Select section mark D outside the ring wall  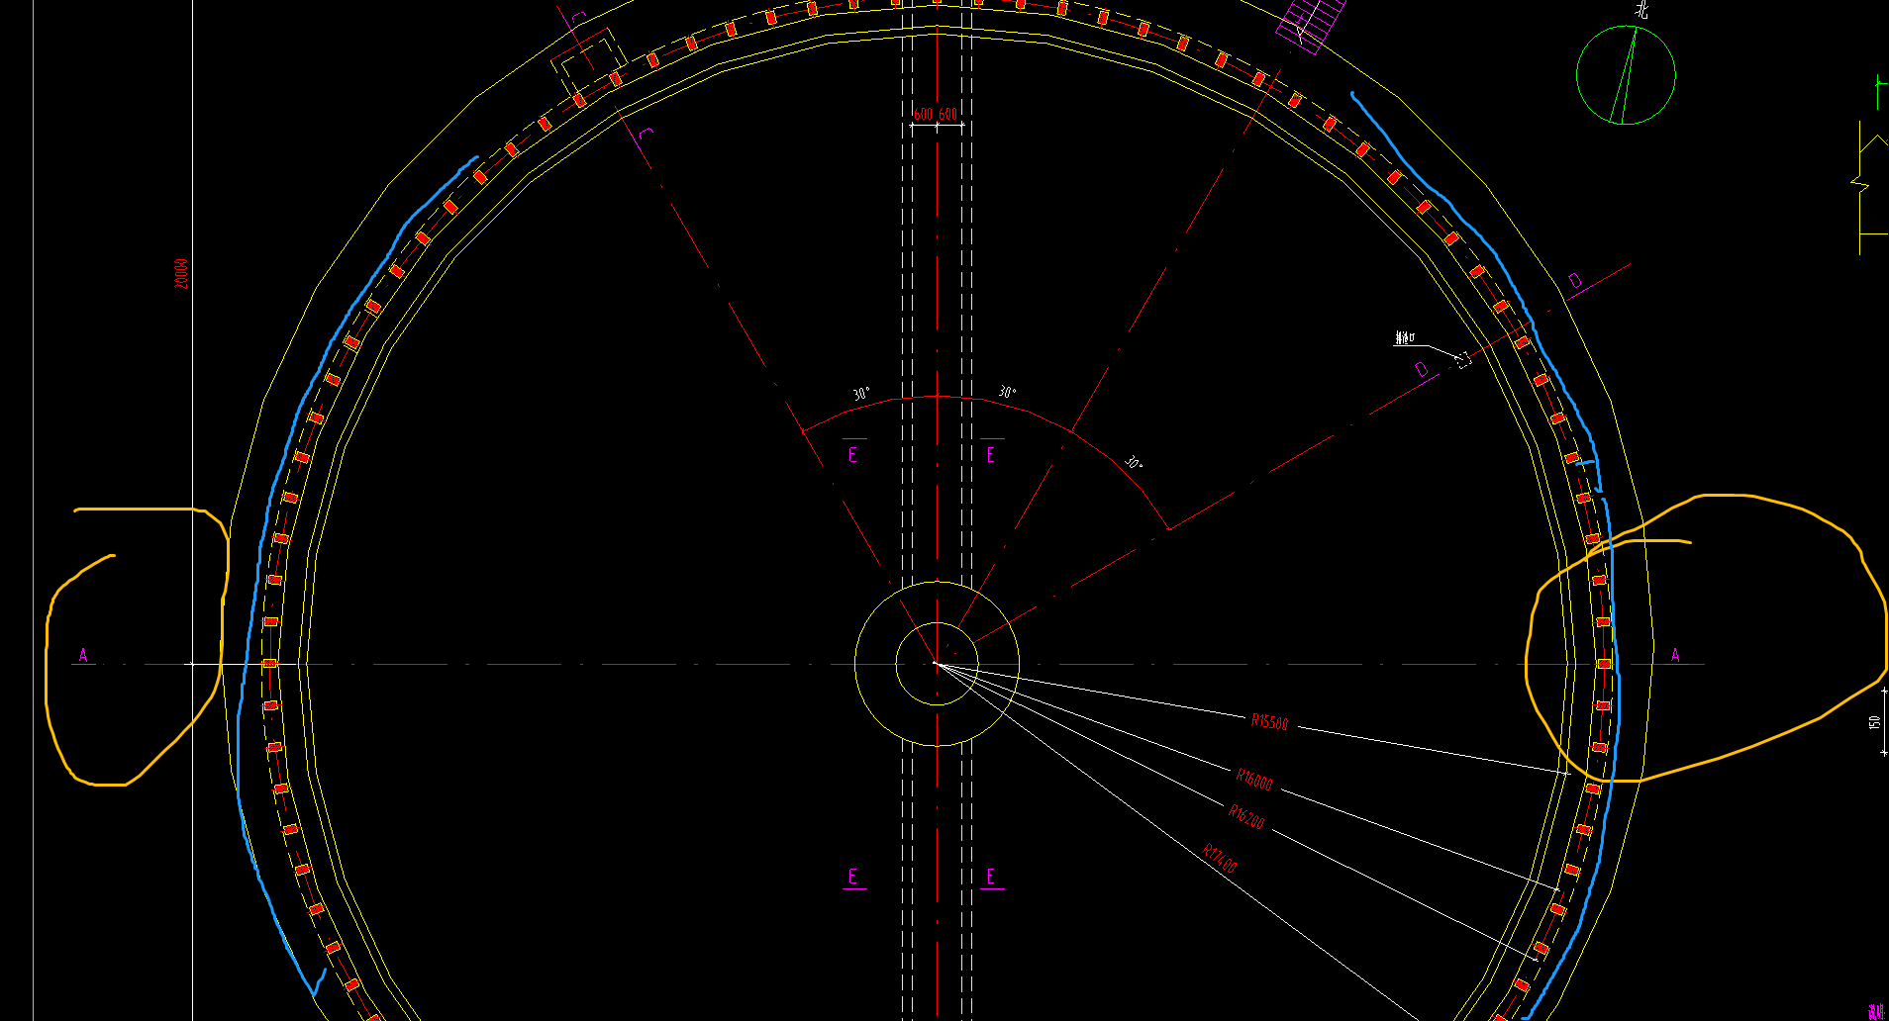[1575, 282]
